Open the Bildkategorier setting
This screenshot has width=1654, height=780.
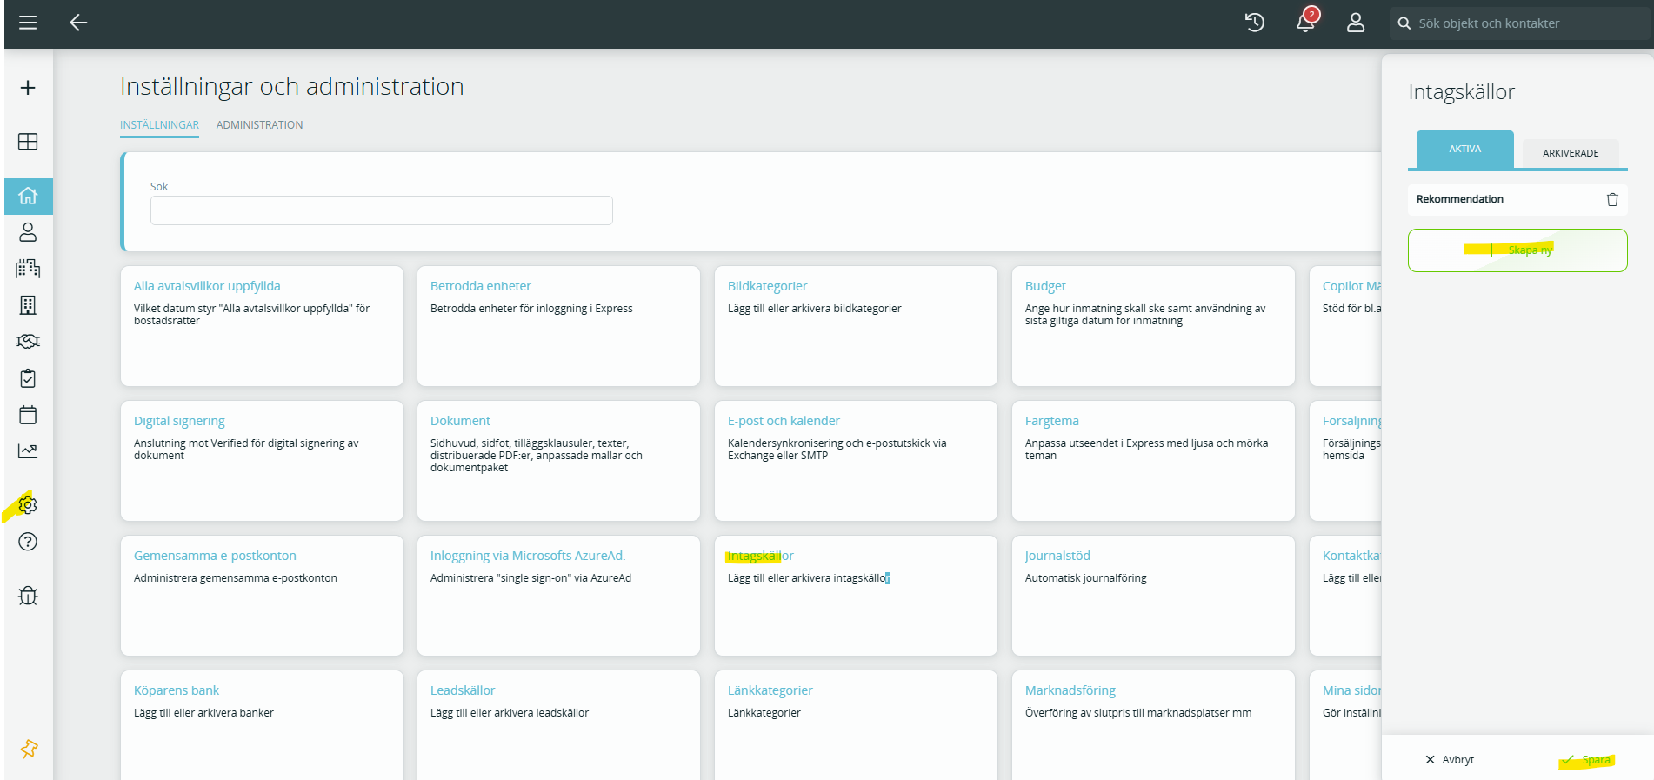856,326
